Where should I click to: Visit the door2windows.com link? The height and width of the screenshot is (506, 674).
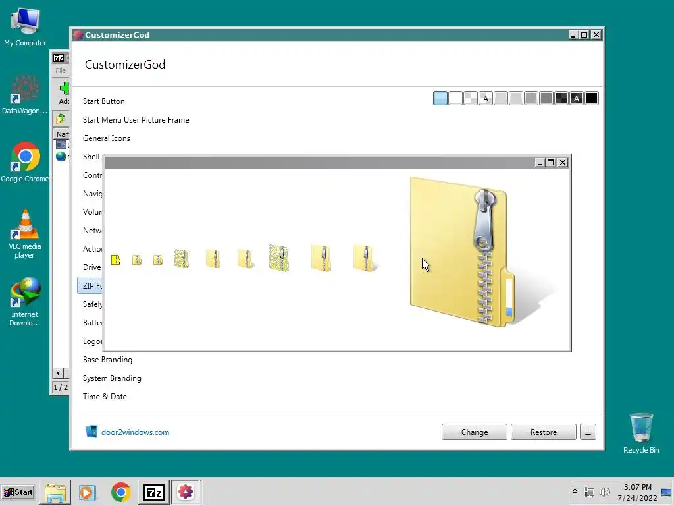coord(135,432)
